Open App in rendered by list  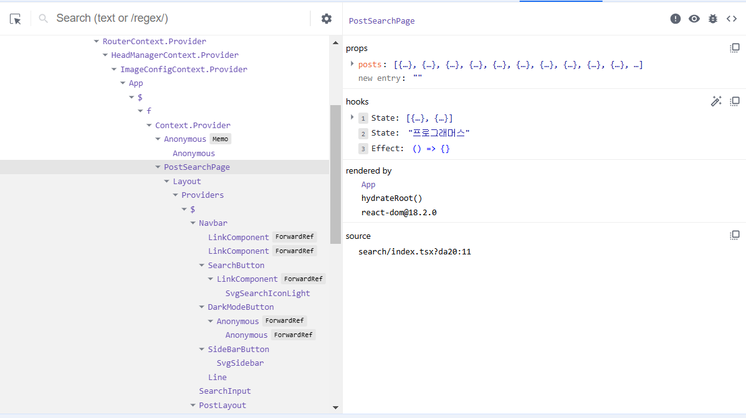(368, 185)
